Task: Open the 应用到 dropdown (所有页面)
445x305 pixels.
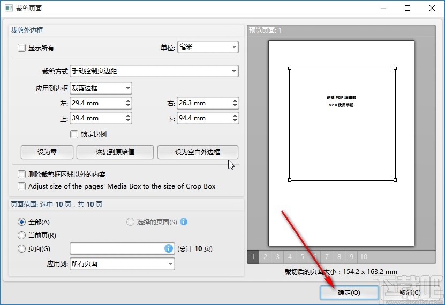Action: (x=122, y=264)
